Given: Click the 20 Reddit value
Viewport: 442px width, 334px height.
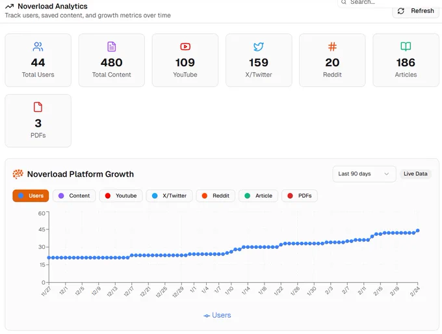Looking at the screenshot, I should (x=332, y=62).
